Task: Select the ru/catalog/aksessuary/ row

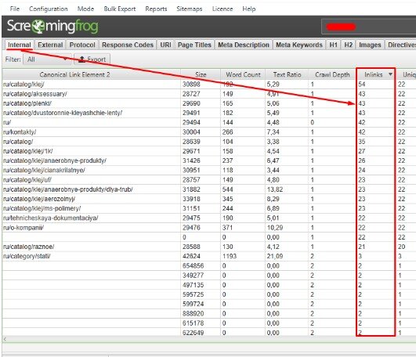Action: (x=209, y=94)
